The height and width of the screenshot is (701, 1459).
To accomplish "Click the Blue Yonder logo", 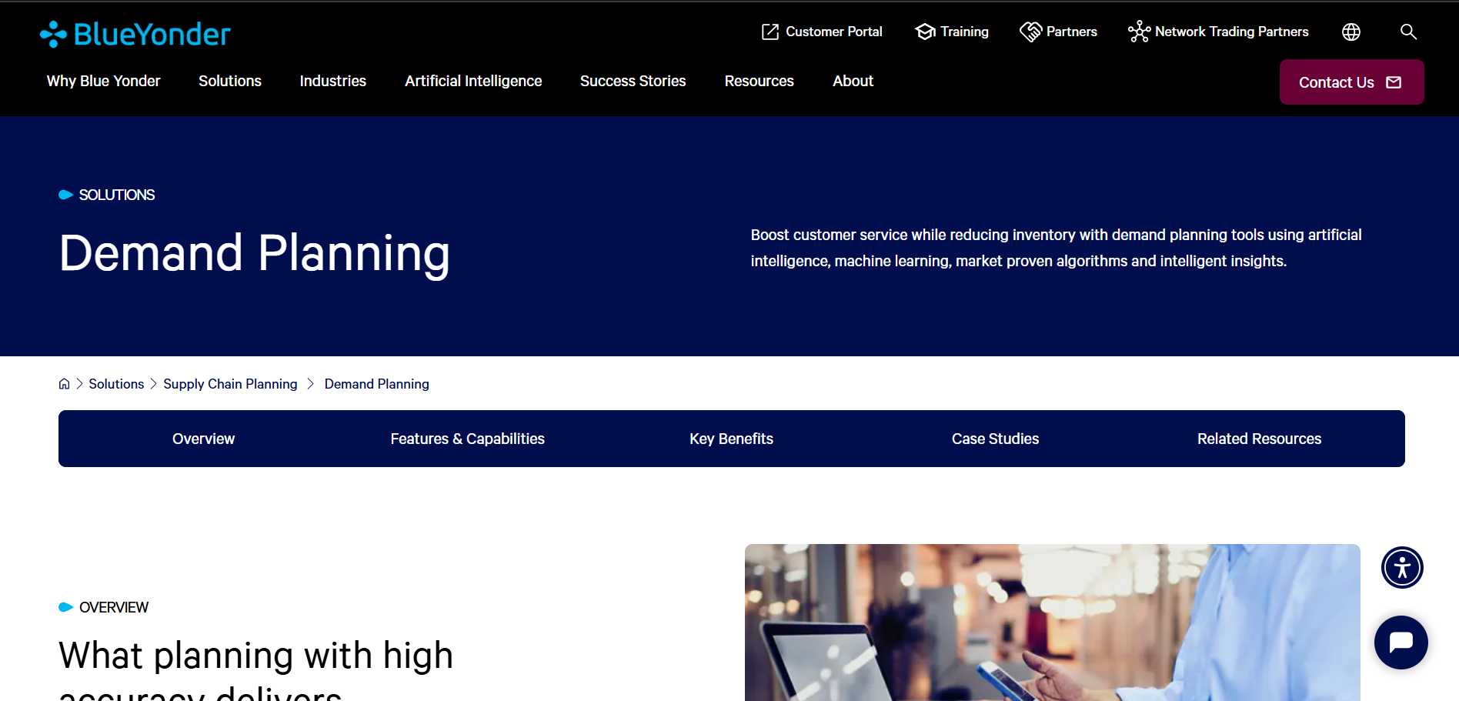I will click(x=135, y=34).
